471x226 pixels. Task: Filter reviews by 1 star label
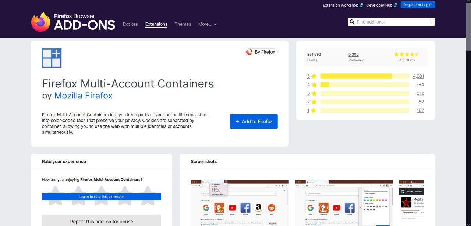click(312, 110)
